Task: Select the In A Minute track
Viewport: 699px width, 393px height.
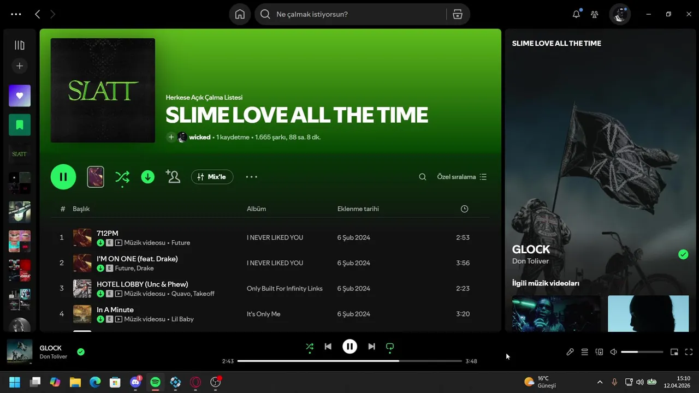Action: pos(115,310)
